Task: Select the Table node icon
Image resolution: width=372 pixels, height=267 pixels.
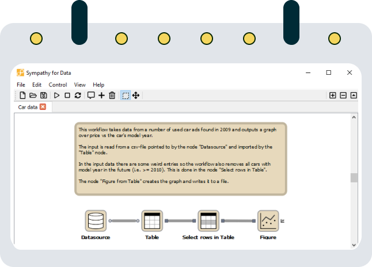Action: click(152, 221)
